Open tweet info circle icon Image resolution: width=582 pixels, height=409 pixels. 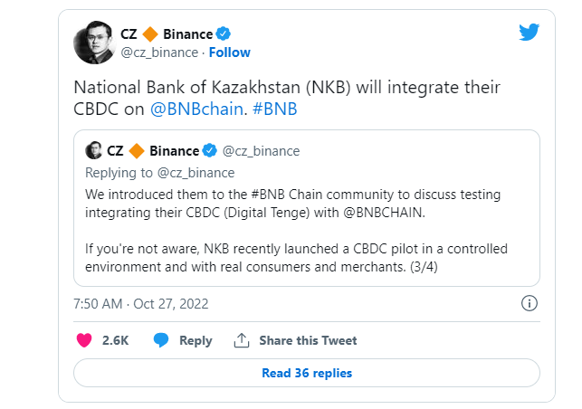point(530,302)
